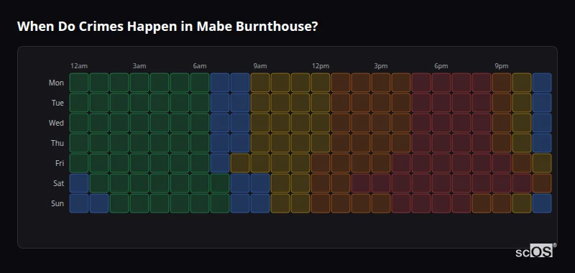Click the 'Sat' row label

point(59,184)
